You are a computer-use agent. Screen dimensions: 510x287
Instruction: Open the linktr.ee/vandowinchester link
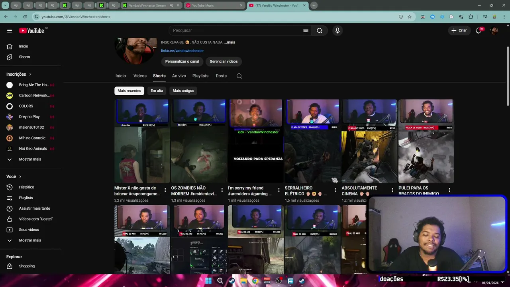point(182,51)
